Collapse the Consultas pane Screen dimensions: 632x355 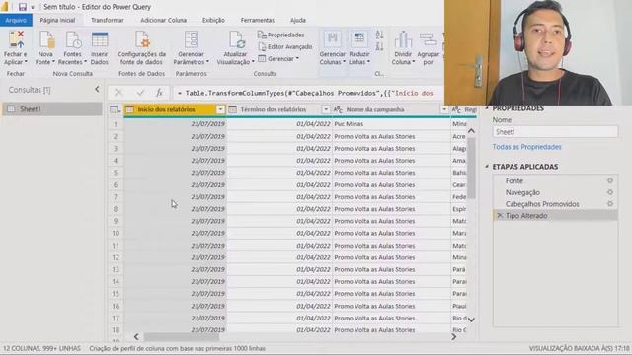[x=97, y=90]
